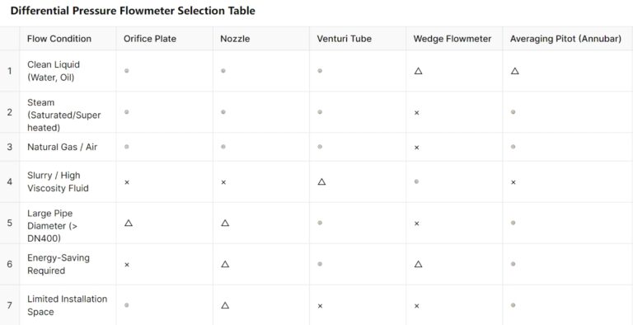Select the Orifice Plate column header
The image size is (633, 325).
coord(165,39)
